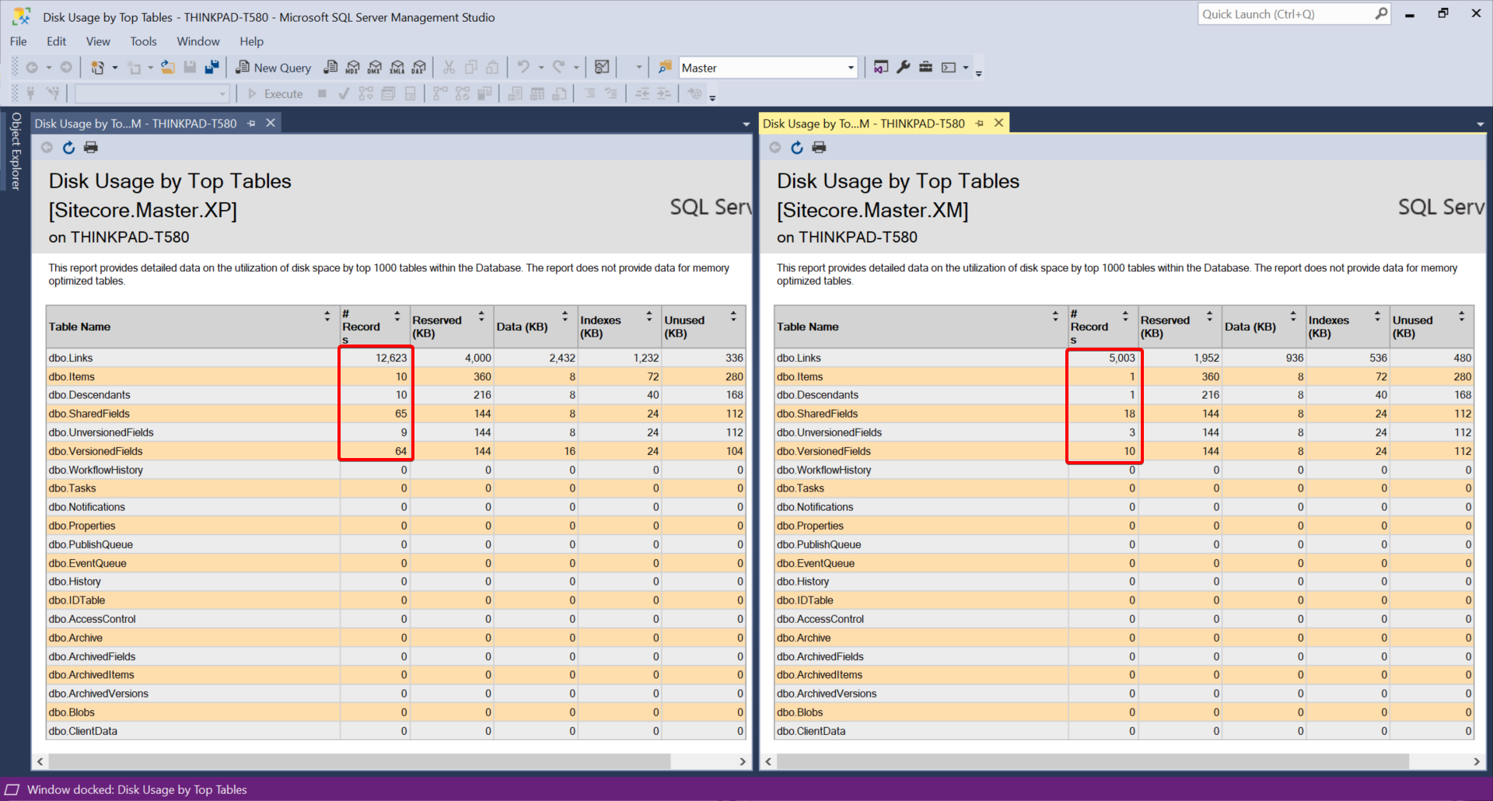Click inside the Quick Launch search field

[x=1283, y=14]
